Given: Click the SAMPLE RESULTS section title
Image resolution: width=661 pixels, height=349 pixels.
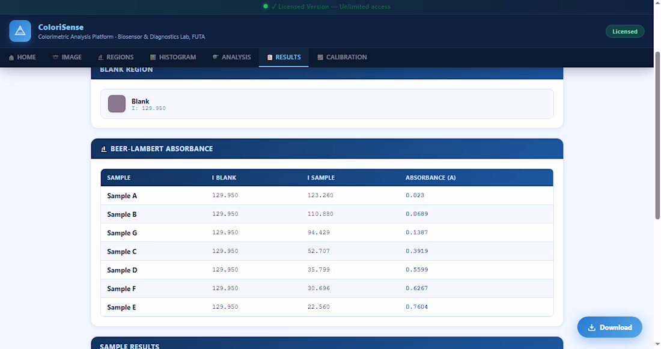Looking at the screenshot, I should pyautogui.click(x=129, y=346).
